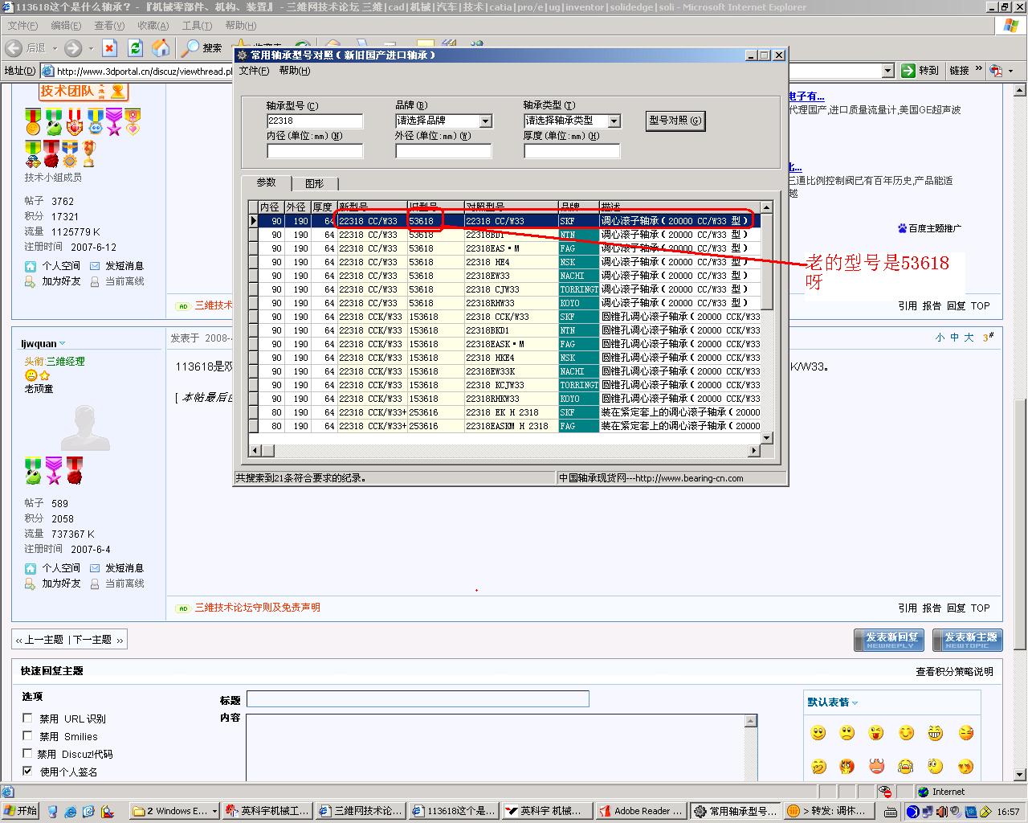Launch Internet Explorer from quick launch
The width and height of the screenshot is (1028, 823).
71,812
